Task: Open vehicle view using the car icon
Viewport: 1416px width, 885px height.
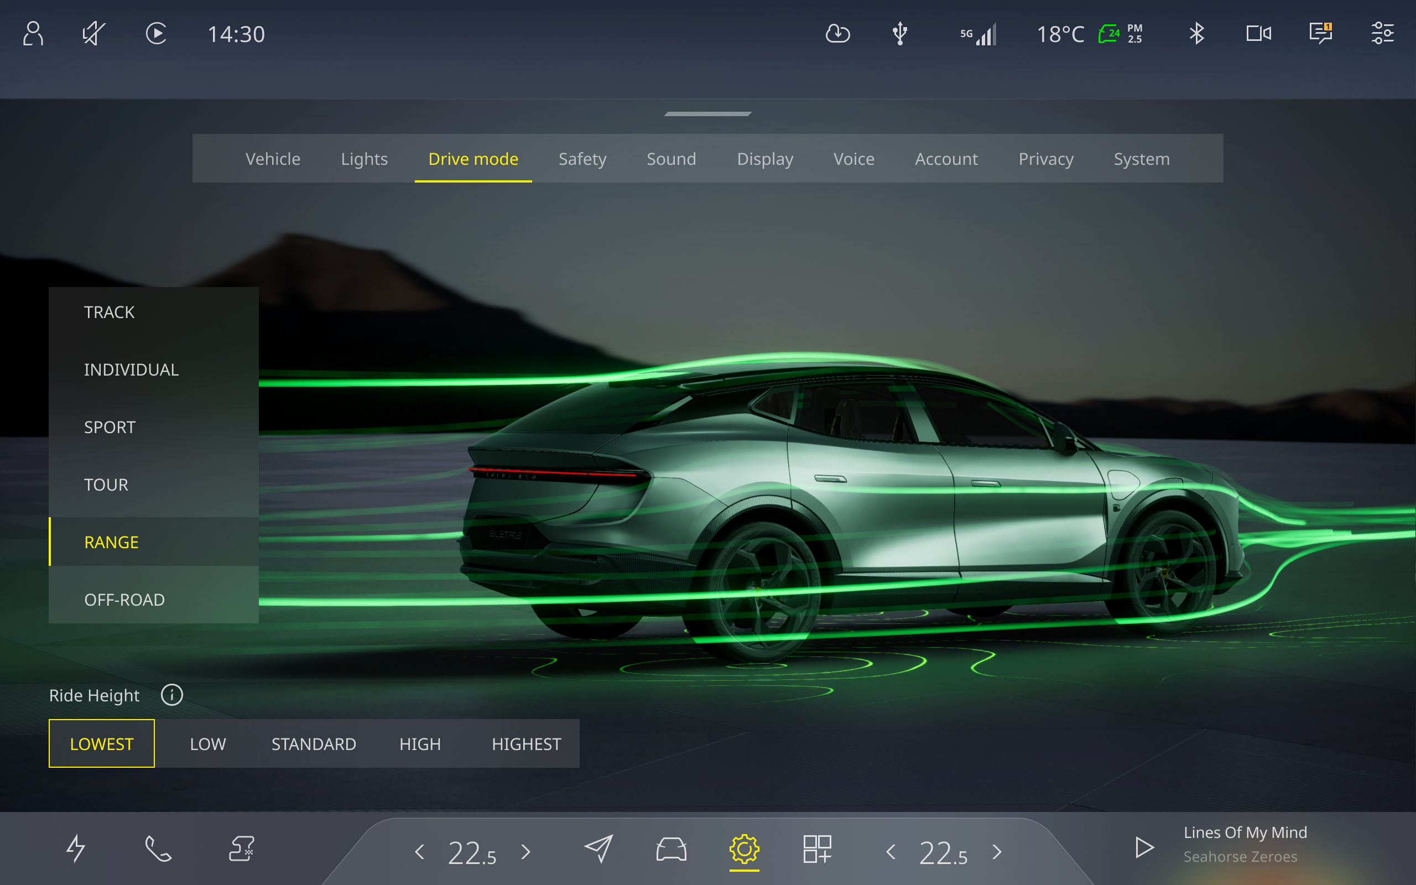Action: point(671,851)
